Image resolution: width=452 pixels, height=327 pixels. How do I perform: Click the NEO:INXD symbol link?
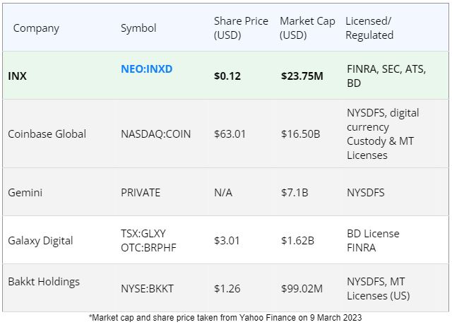(146, 69)
